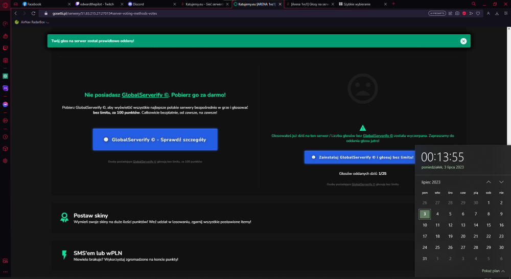
Task: Select July 31 in the calendar
Action: click(425, 259)
